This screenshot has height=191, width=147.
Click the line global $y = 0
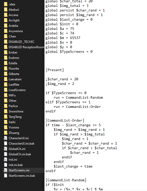click(x=59, y=47)
